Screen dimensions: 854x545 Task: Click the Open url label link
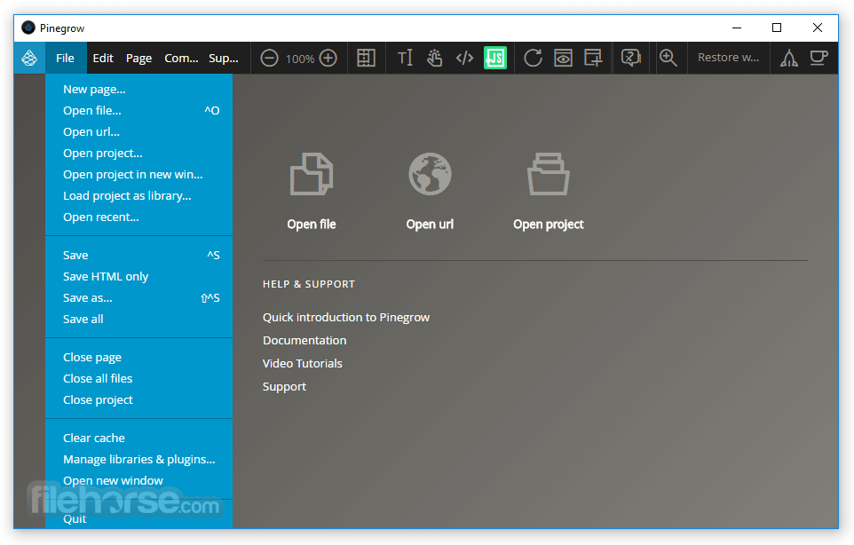[430, 225]
